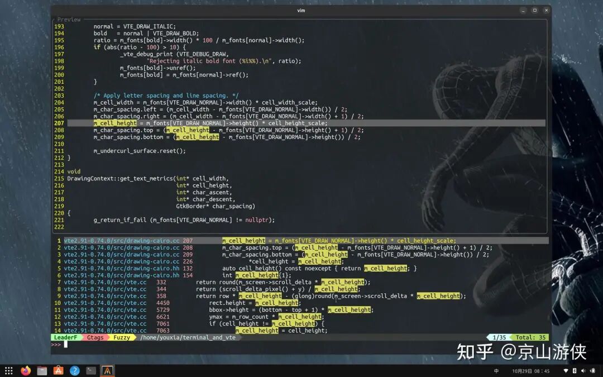Click the string "Rejecting italic bold font"
The width and height of the screenshot is (603, 377).
pos(192,61)
